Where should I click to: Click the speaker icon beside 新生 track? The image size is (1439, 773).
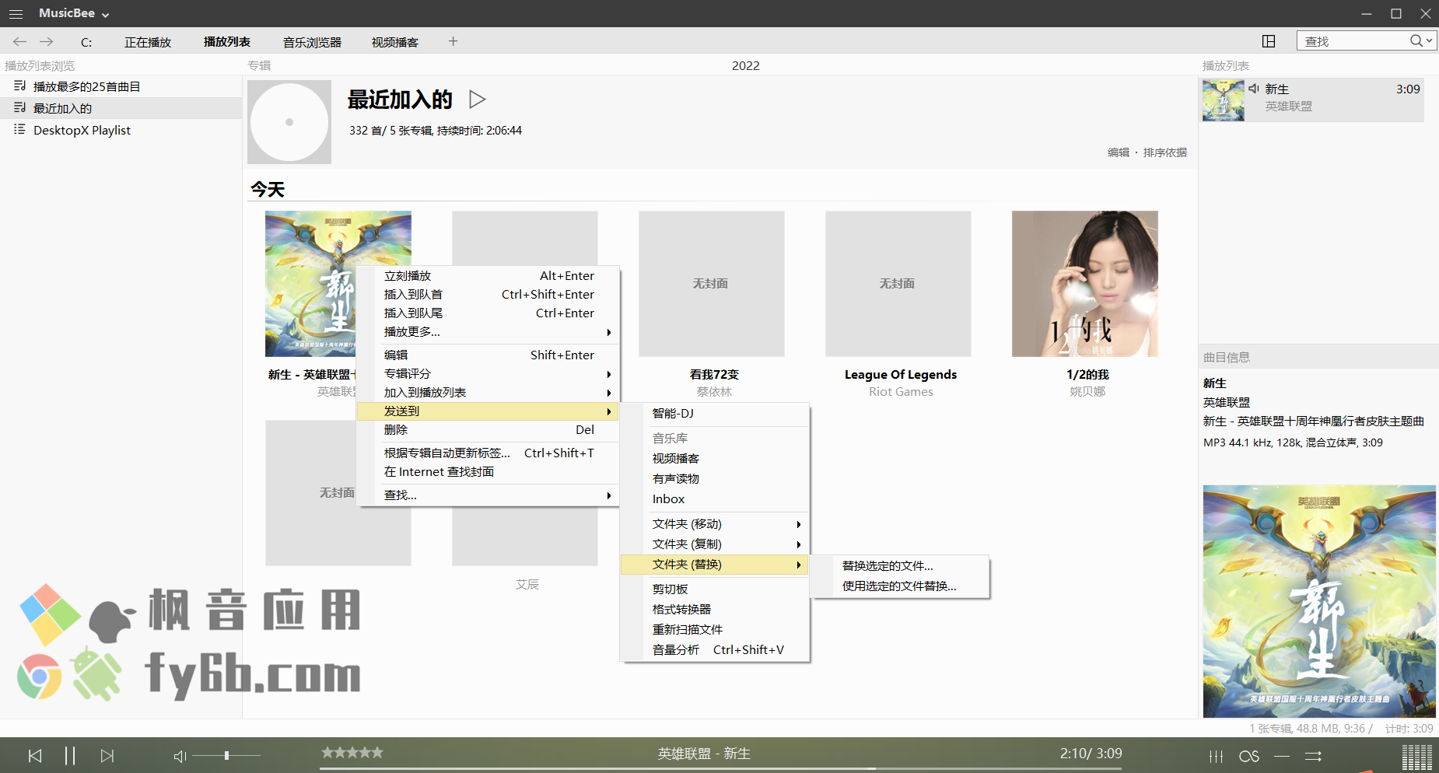(1254, 89)
